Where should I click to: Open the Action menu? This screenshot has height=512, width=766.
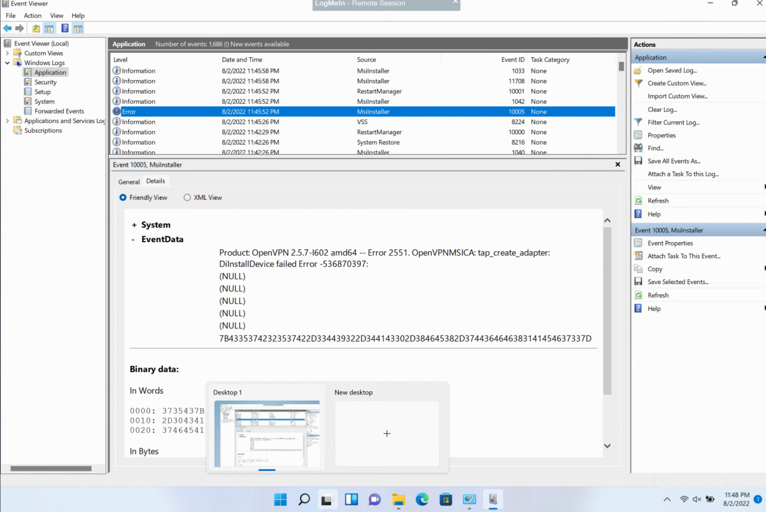point(32,15)
